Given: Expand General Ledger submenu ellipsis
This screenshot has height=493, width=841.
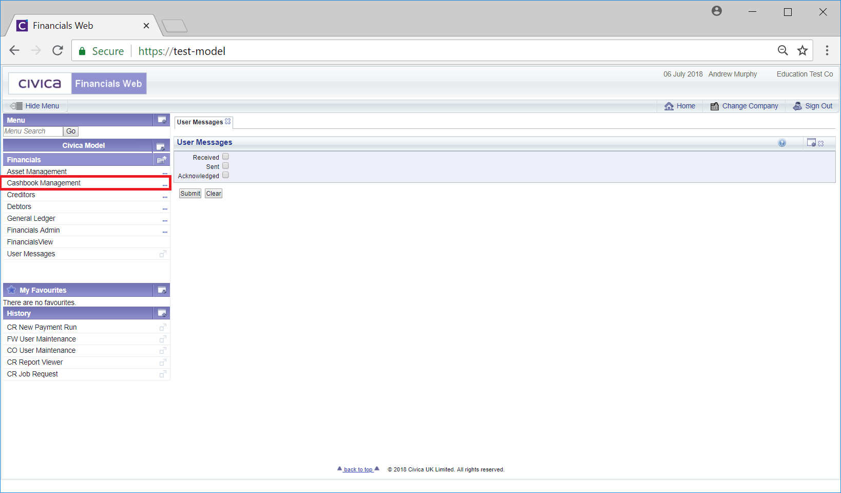Looking at the screenshot, I should pos(165,220).
